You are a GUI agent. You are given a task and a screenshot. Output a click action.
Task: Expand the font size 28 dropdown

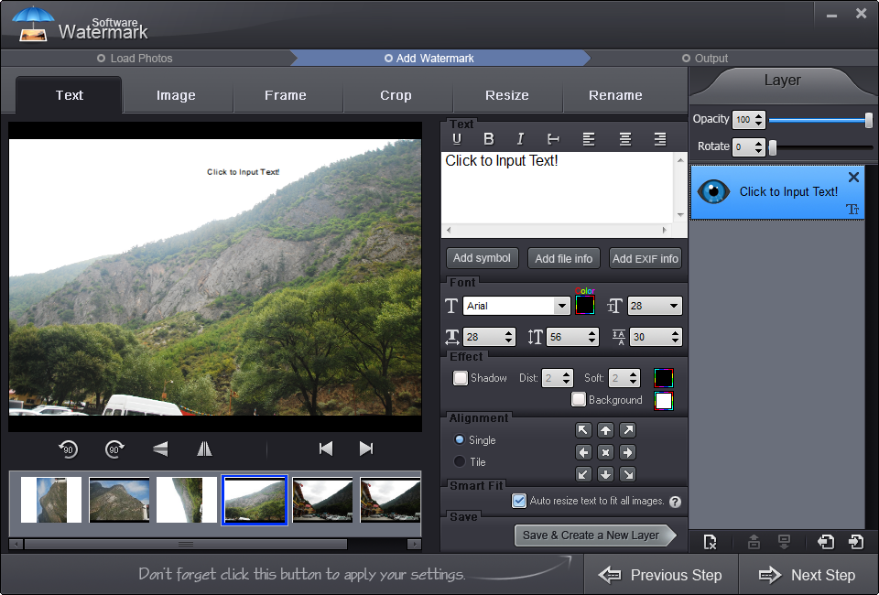(655, 306)
